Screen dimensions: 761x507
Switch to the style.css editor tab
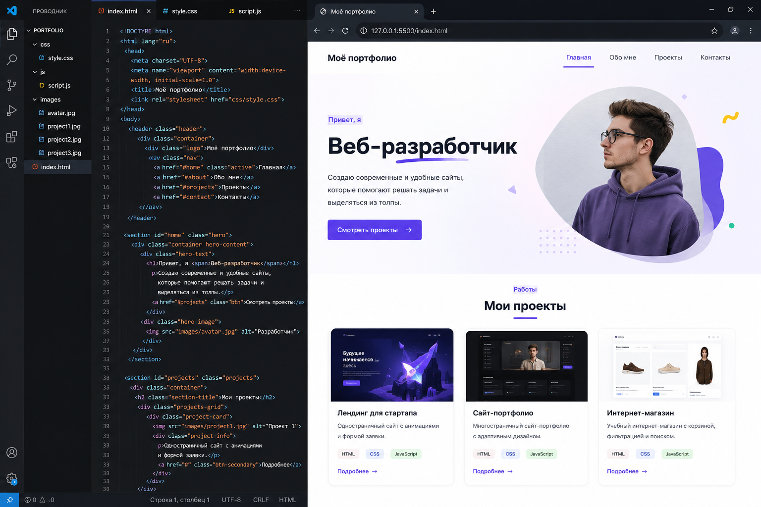[184, 11]
